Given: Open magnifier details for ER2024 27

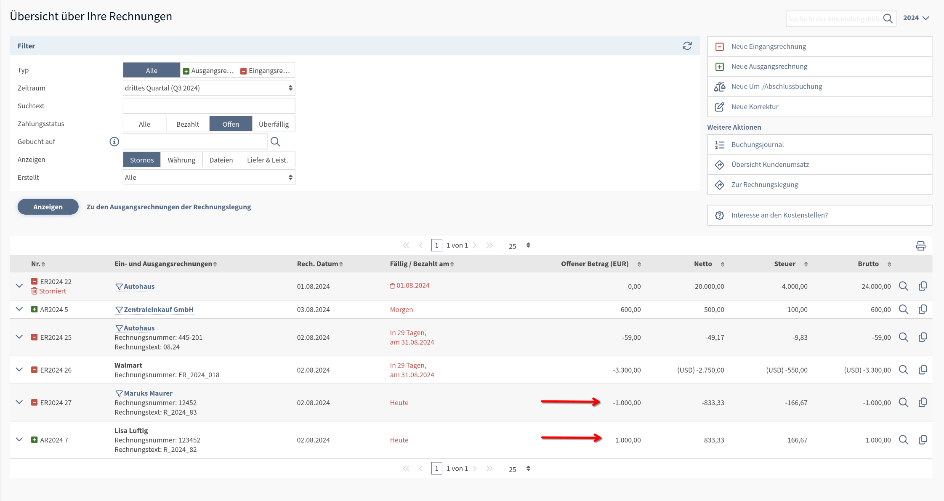Looking at the screenshot, I should click(903, 402).
